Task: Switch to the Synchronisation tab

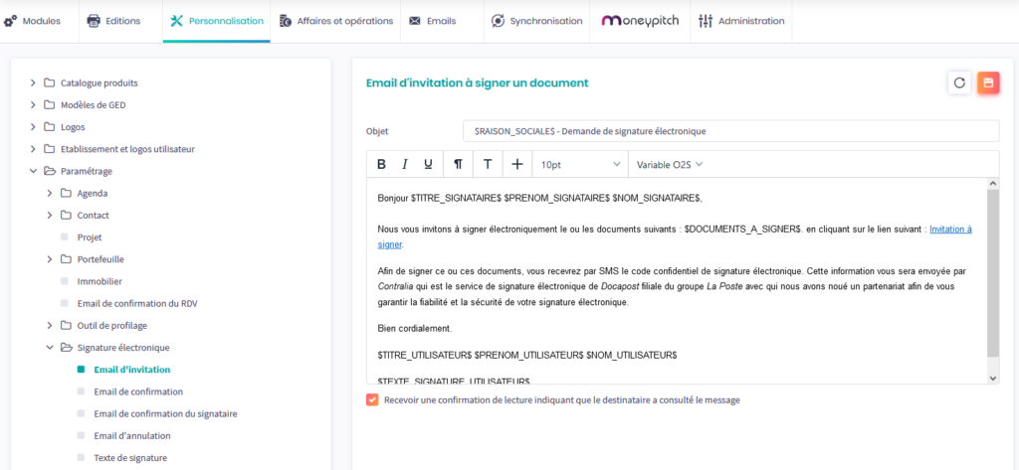Action: 536,21
